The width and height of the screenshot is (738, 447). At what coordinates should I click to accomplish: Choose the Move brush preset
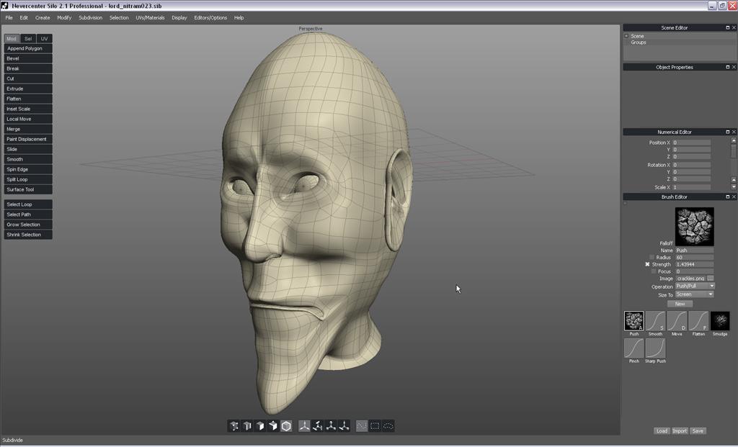[677, 321]
